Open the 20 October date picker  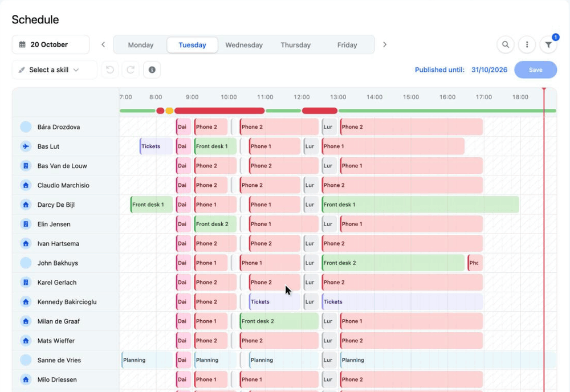[51, 44]
